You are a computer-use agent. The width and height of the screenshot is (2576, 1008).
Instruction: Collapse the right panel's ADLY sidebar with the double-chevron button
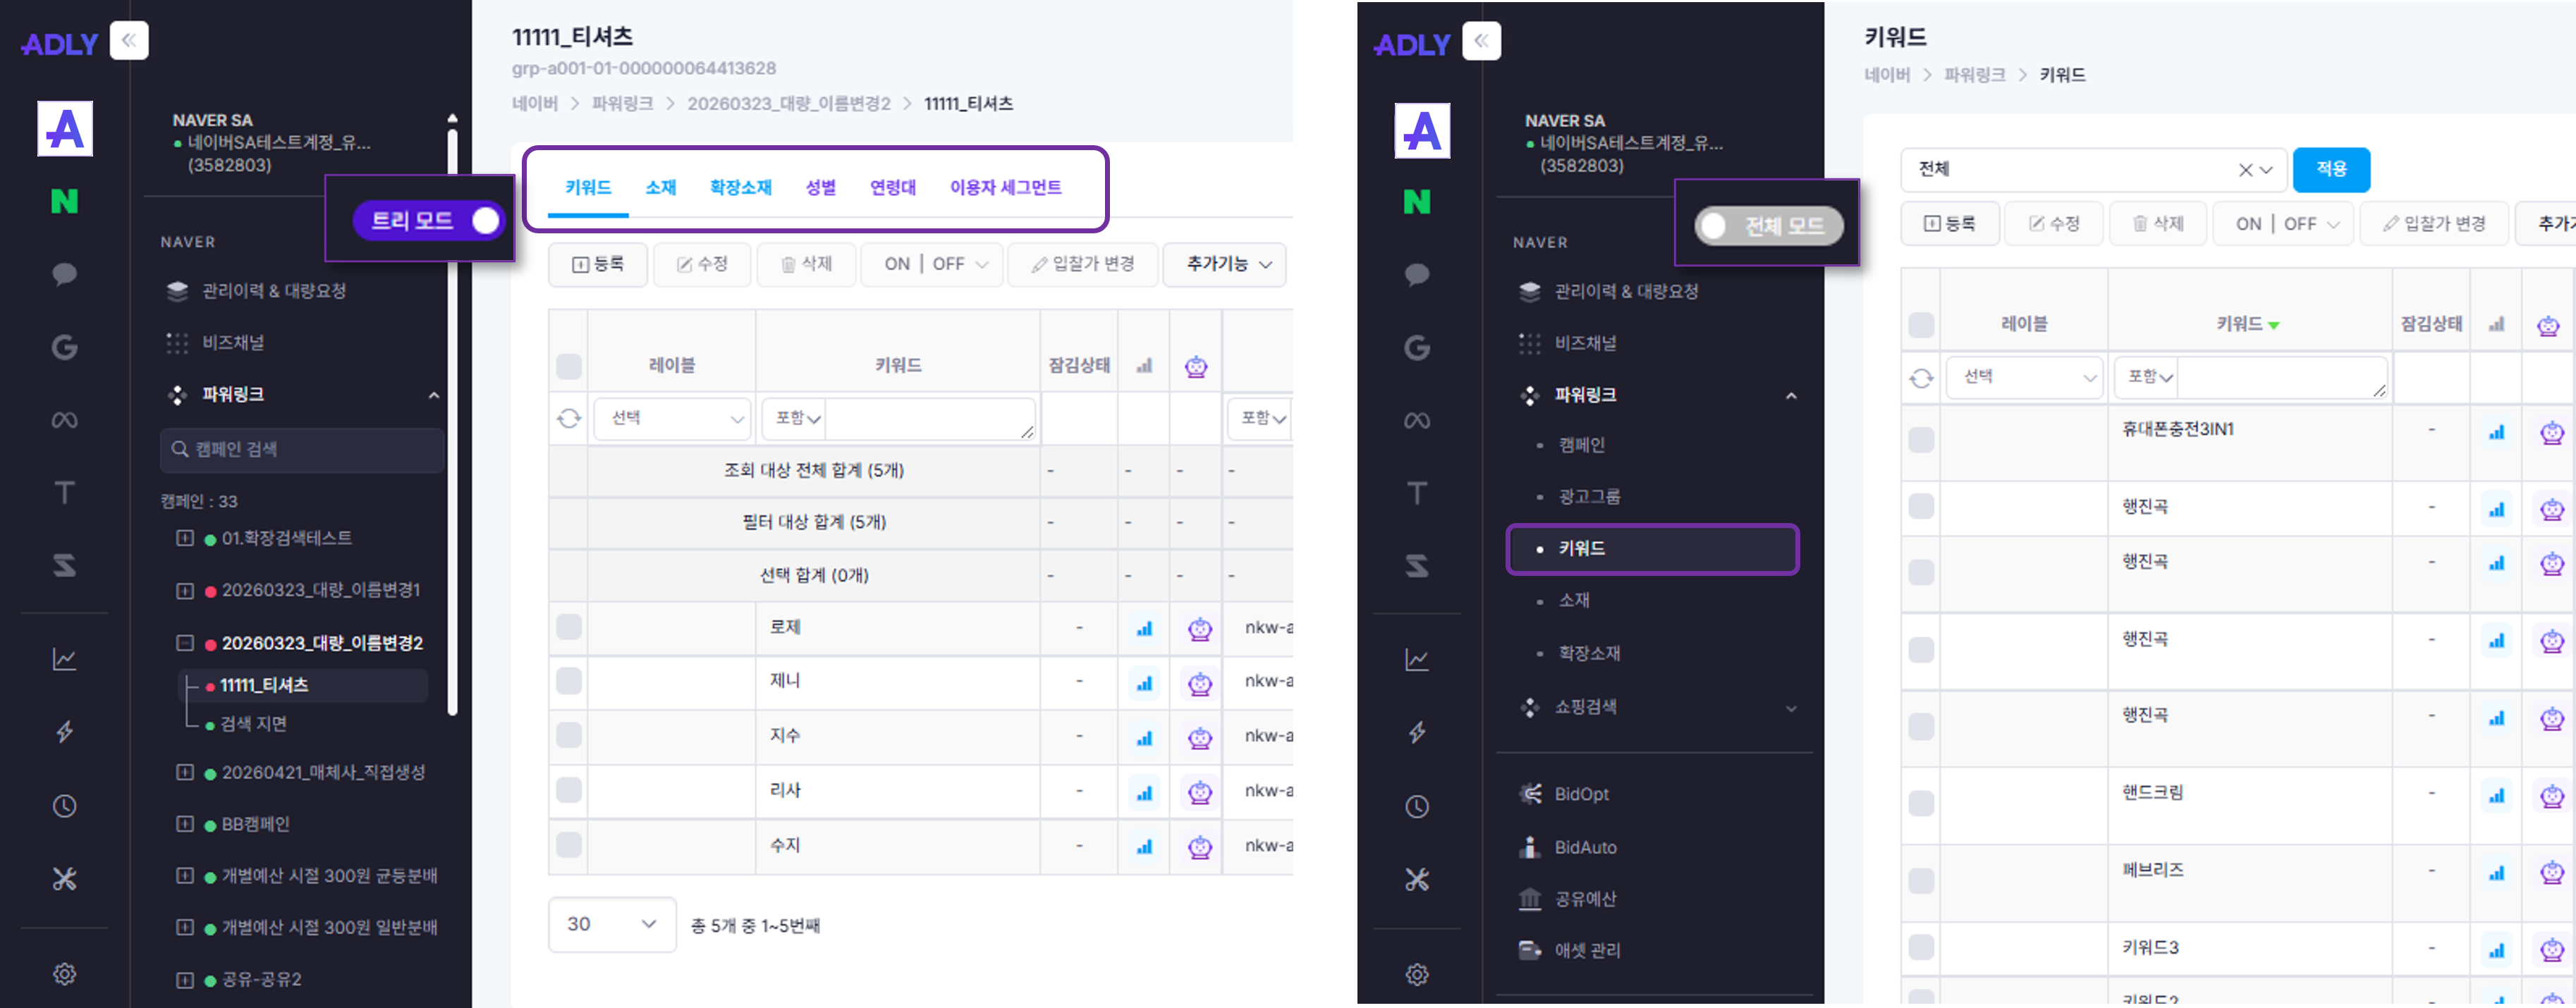(1481, 41)
